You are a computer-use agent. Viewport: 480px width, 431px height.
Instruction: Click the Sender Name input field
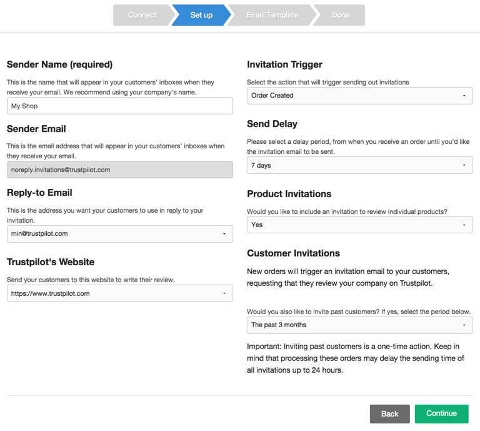click(119, 106)
